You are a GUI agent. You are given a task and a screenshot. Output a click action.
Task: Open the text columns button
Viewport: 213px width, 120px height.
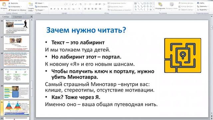click(x=101, y=9)
